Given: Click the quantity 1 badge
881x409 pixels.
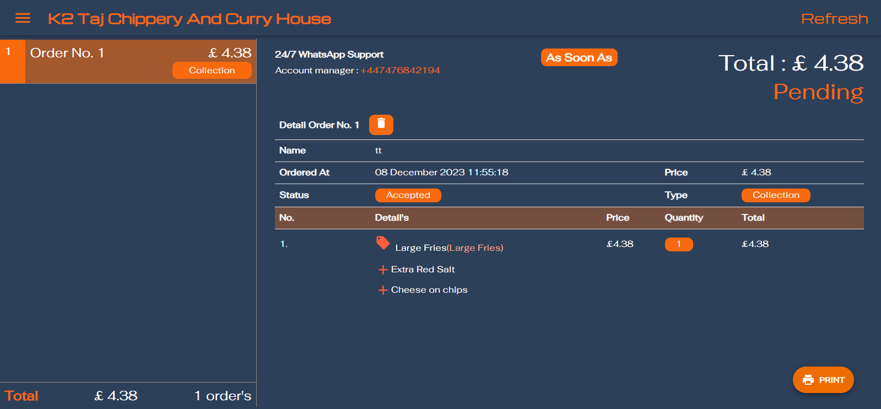Looking at the screenshot, I should point(678,244).
